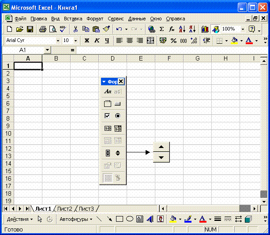Undo the last action with curved arrow
The width and height of the screenshot is (270, 235).
click(119, 29)
